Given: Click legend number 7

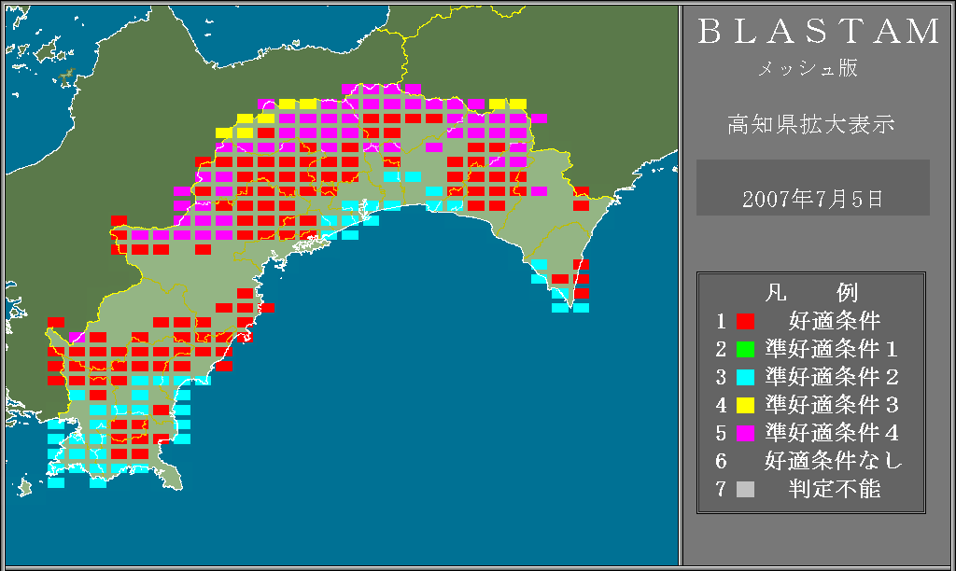Looking at the screenshot, I should [x=722, y=489].
